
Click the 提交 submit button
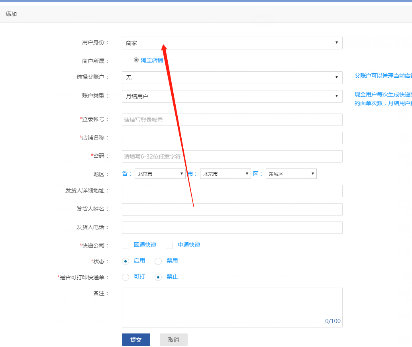[136, 340]
